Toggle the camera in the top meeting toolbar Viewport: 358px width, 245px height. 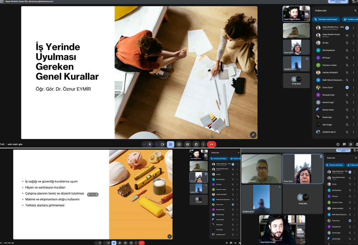click(x=162, y=144)
